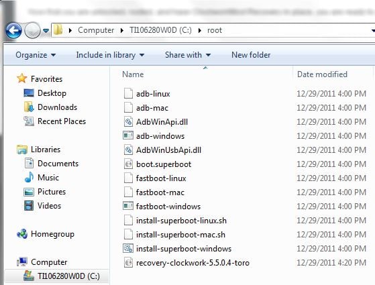
Task: Select the AdbWinApi.dll file icon
Action: [128, 121]
